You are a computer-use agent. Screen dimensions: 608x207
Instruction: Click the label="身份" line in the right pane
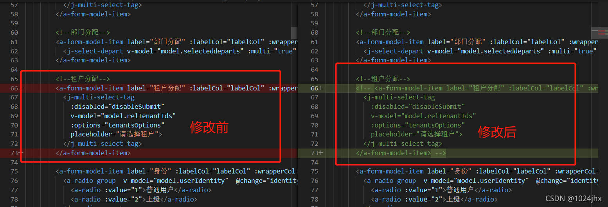pyautogui.click(x=477, y=171)
